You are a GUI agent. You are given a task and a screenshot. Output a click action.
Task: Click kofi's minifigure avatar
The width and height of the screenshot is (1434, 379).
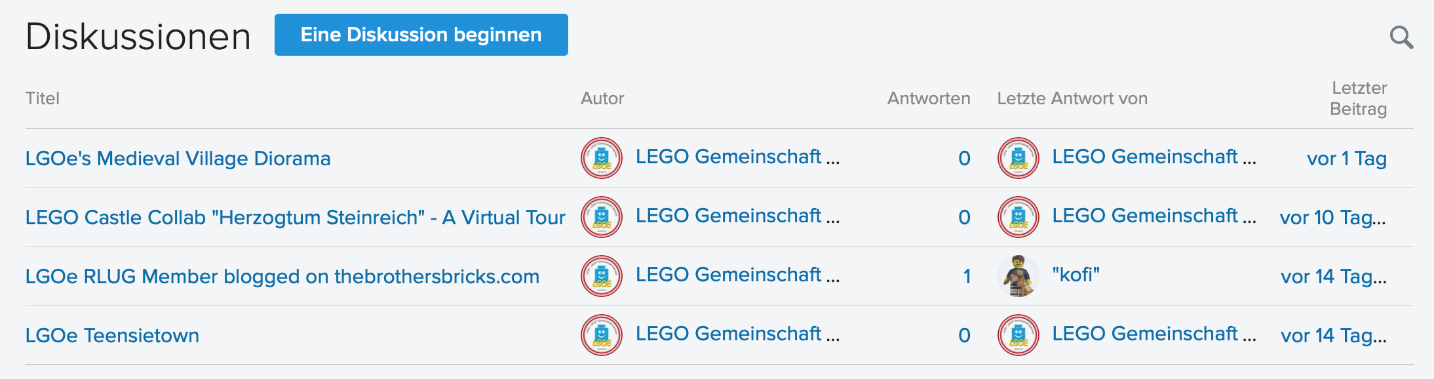pos(1017,276)
